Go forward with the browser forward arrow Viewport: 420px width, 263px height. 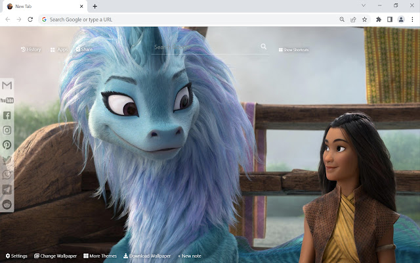coord(19,19)
